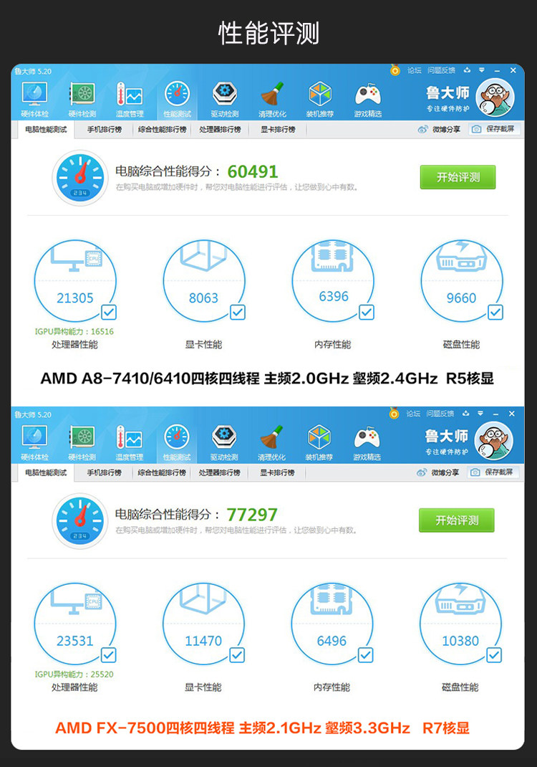
Task: Open 游戏精选 gamepad in the 77297 score window
Action: pos(367,443)
